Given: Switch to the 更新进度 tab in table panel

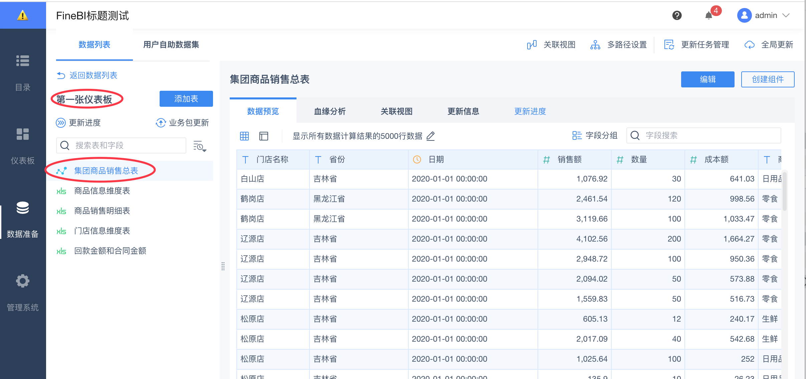Looking at the screenshot, I should coord(530,111).
